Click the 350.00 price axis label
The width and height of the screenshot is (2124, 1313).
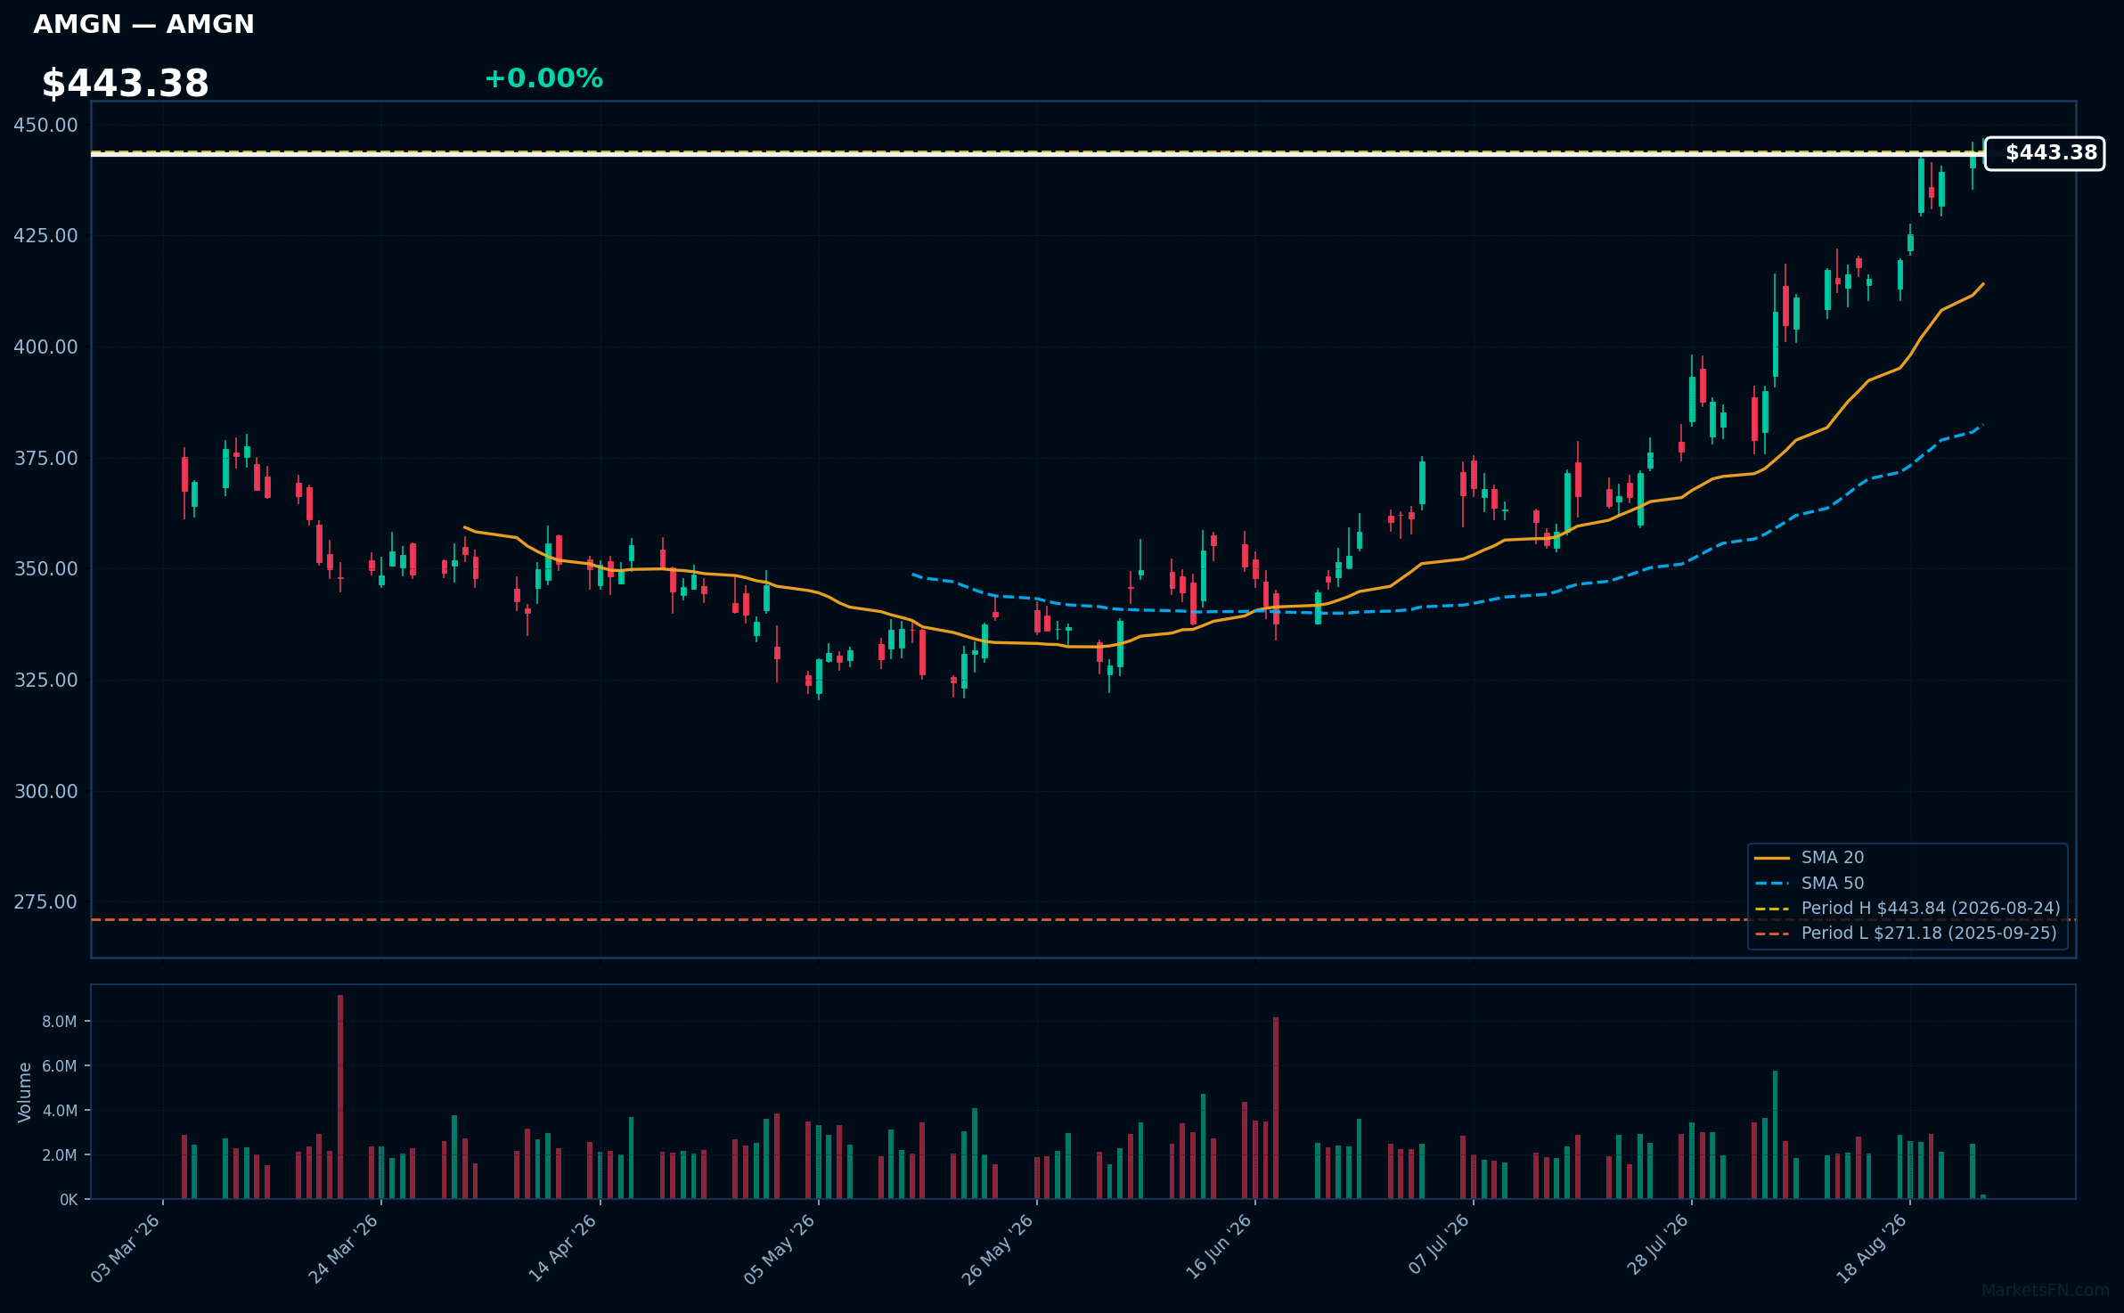(x=45, y=569)
